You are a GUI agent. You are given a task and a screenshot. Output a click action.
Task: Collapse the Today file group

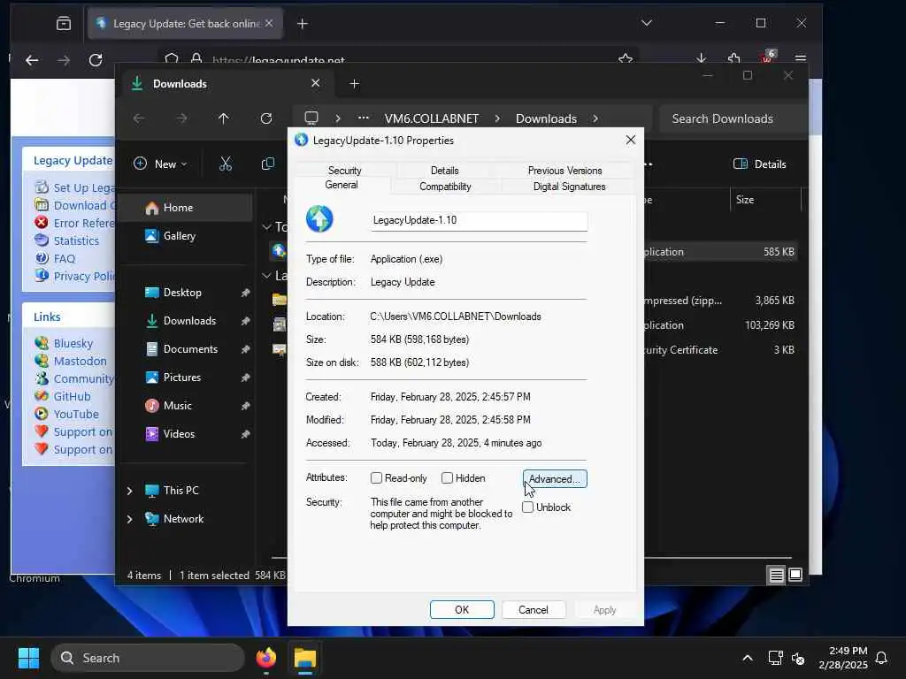point(267,227)
